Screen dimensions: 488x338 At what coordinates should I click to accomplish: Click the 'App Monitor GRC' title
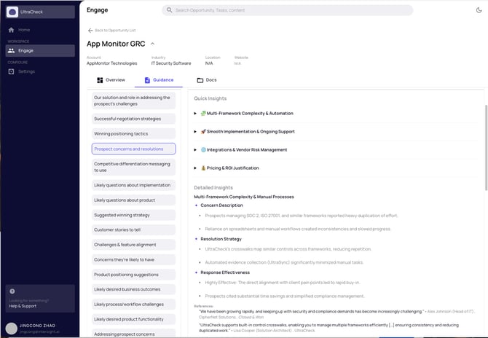point(116,44)
